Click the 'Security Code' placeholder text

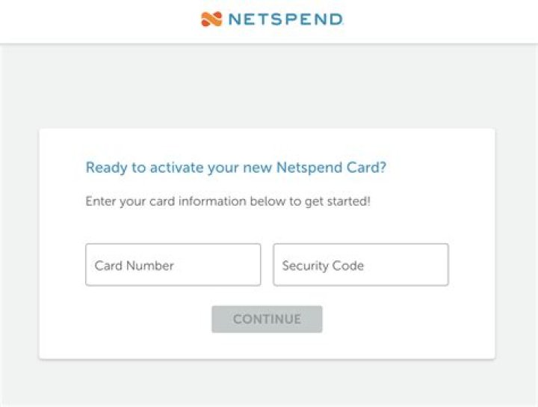point(323,266)
